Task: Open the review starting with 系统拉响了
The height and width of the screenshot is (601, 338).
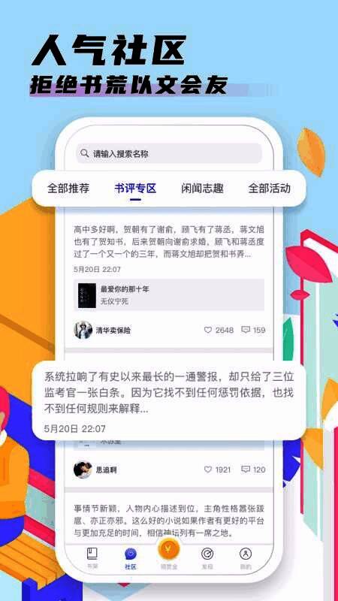Action: 169,393
